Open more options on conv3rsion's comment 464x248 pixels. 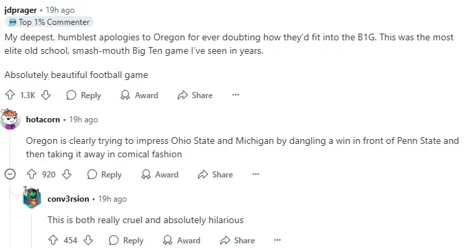click(x=277, y=240)
